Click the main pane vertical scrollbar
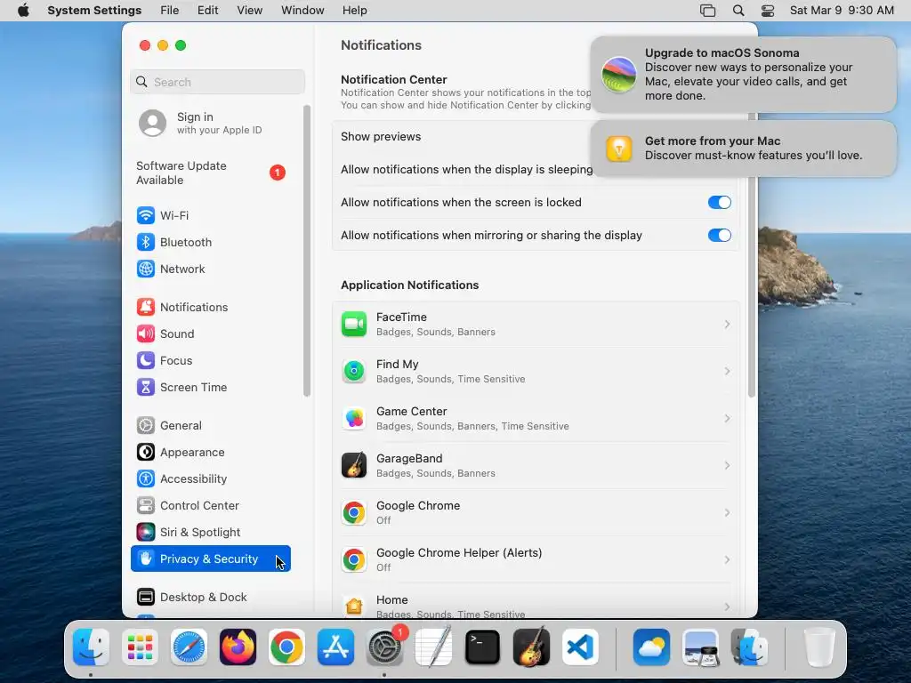The height and width of the screenshot is (683, 911). coord(751,254)
